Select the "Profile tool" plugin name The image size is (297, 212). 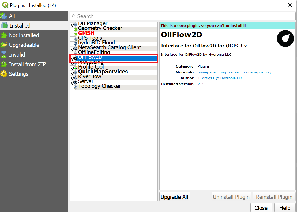91,67
